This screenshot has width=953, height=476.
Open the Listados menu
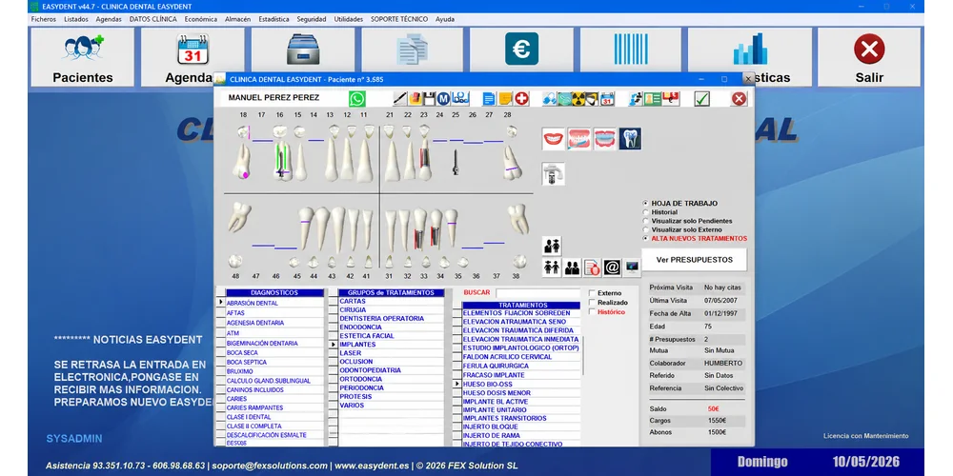point(76,19)
